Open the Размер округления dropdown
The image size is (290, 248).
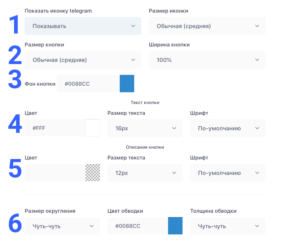(62, 226)
